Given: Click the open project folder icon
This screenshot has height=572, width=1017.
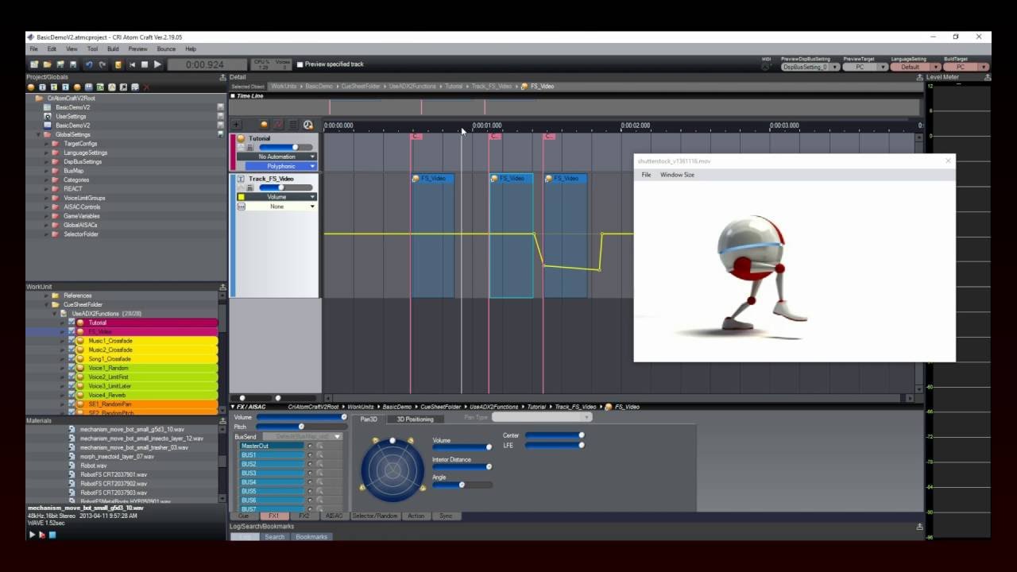Looking at the screenshot, I should (47, 64).
